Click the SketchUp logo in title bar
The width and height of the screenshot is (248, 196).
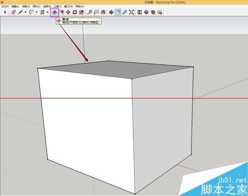(x=2, y=2)
